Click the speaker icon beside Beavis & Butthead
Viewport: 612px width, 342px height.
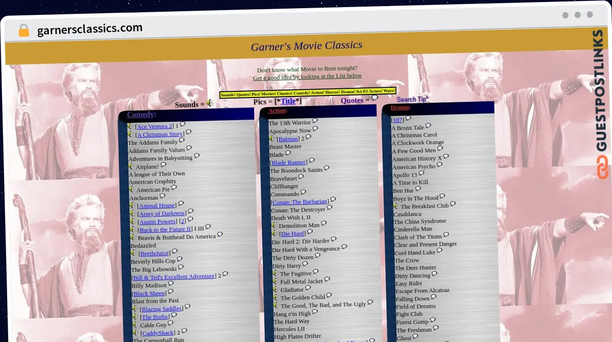click(132, 237)
